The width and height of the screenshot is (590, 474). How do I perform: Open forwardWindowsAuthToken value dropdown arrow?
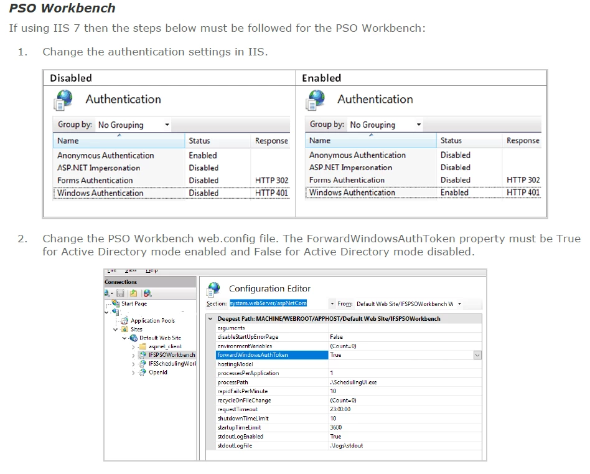click(477, 355)
